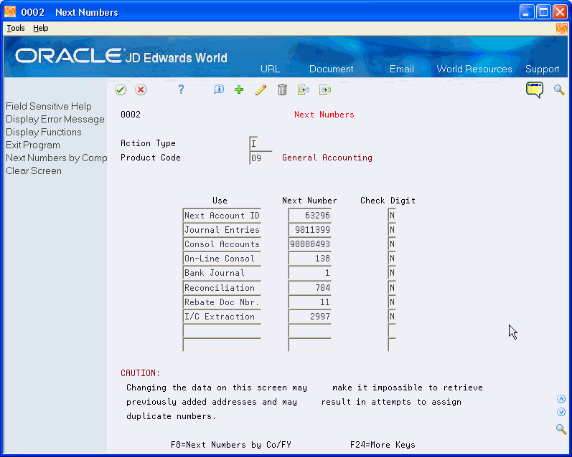Click the Consol Accounts use field
Viewport: 572px width, 457px height.
[222, 244]
